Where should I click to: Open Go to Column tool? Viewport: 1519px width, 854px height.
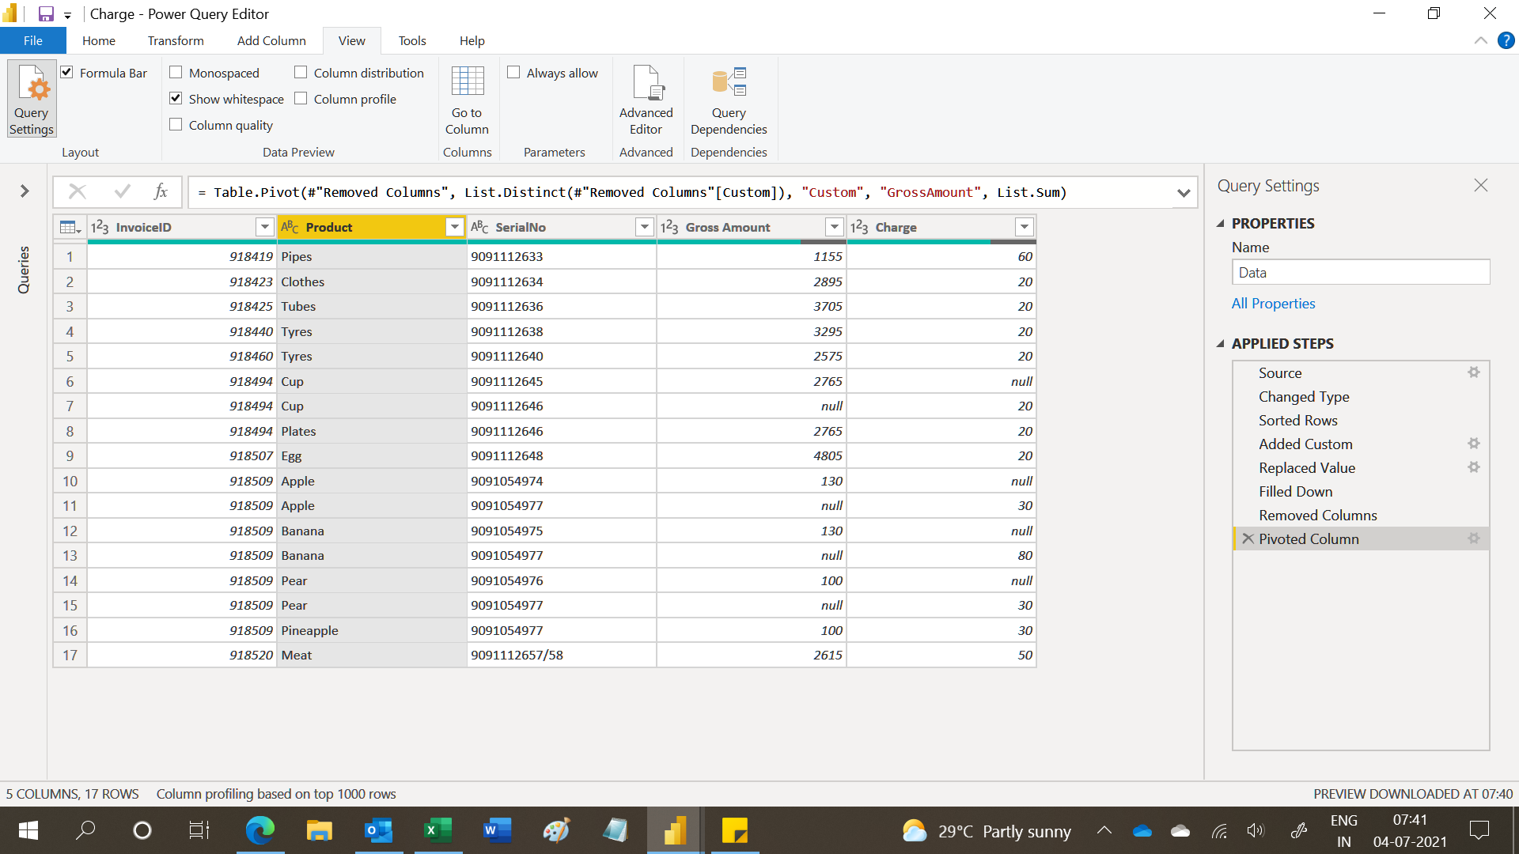coord(467,100)
